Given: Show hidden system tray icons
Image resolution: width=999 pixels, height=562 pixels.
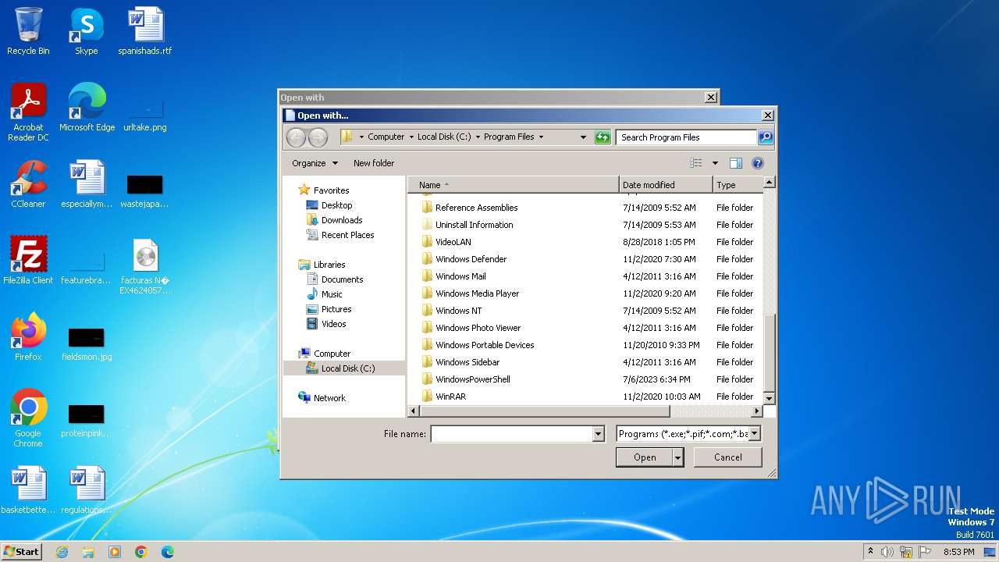Looking at the screenshot, I should coord(870,552).
